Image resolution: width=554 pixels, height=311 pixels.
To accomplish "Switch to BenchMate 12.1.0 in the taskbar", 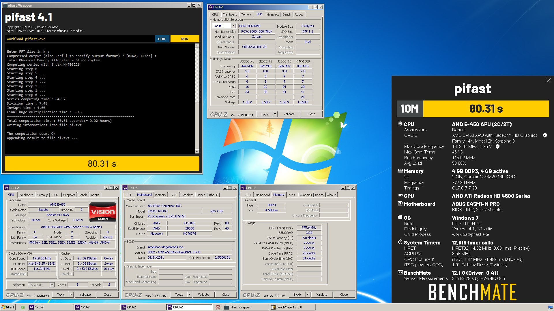I will [x=293, y=307].
